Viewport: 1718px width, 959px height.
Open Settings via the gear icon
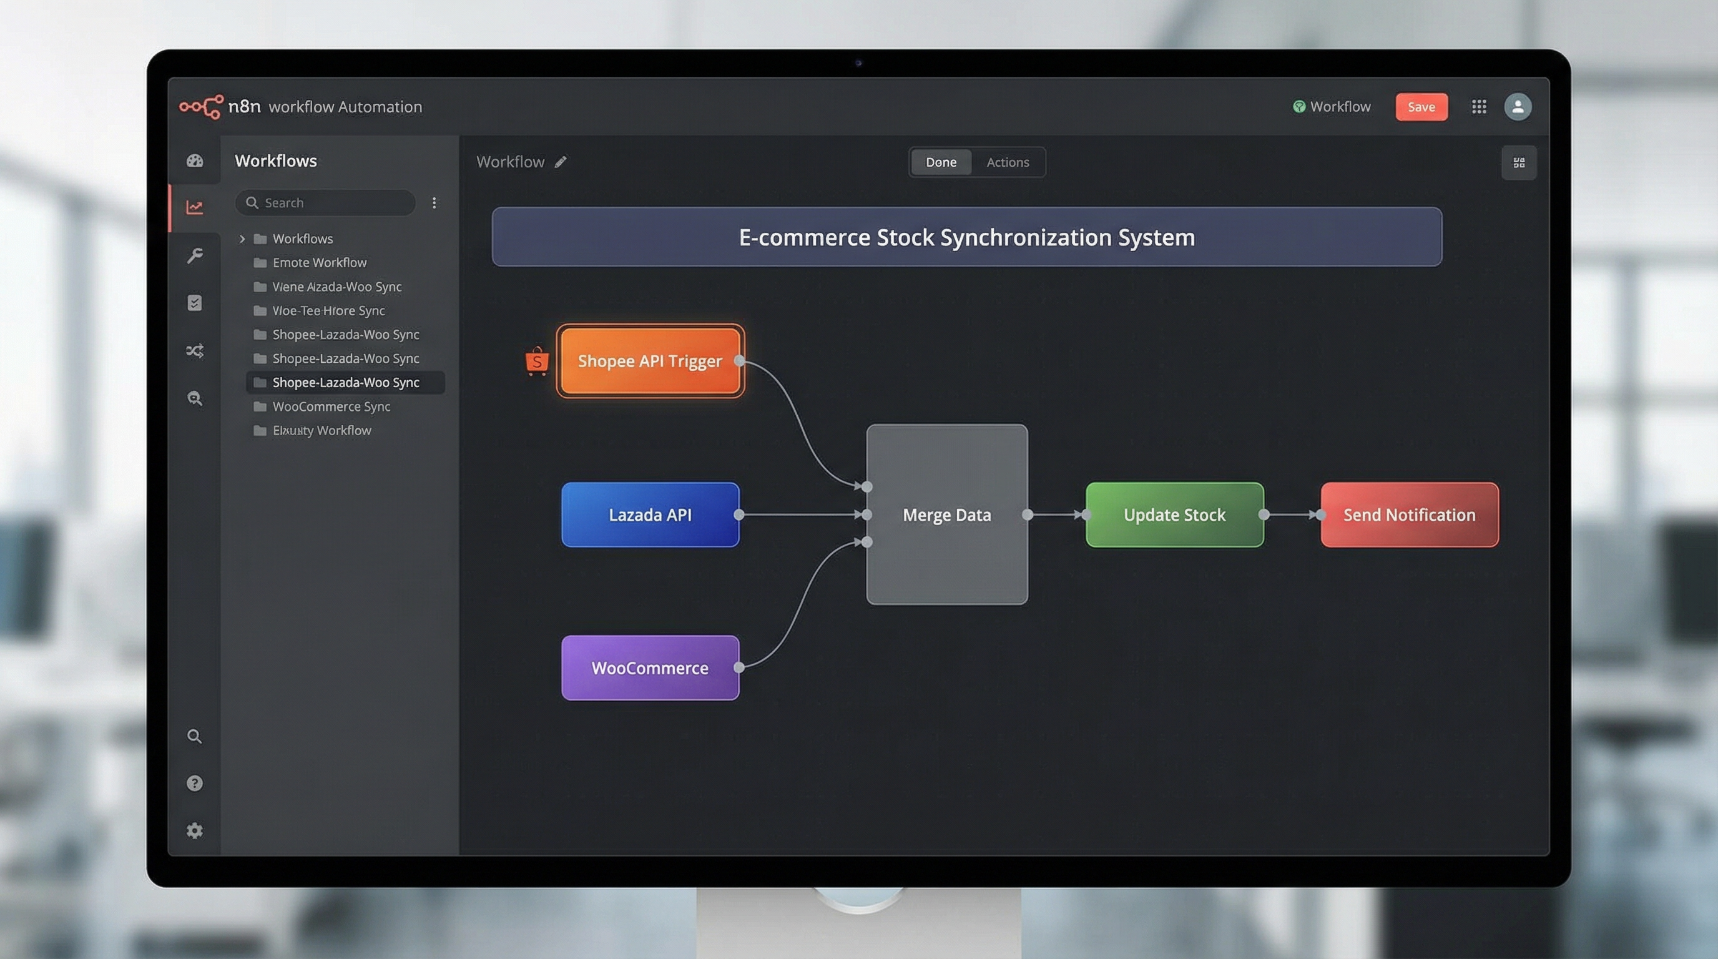click(x=194, y=830)
